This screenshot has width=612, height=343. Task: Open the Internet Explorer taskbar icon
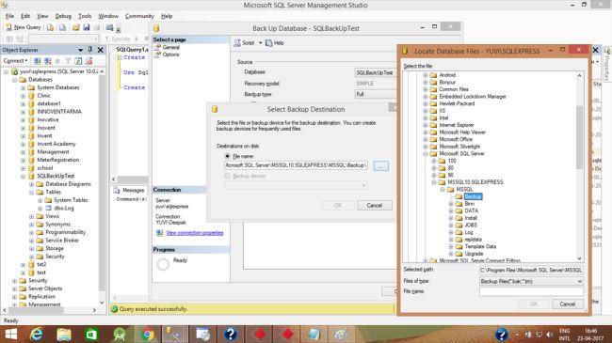point(37,335)
